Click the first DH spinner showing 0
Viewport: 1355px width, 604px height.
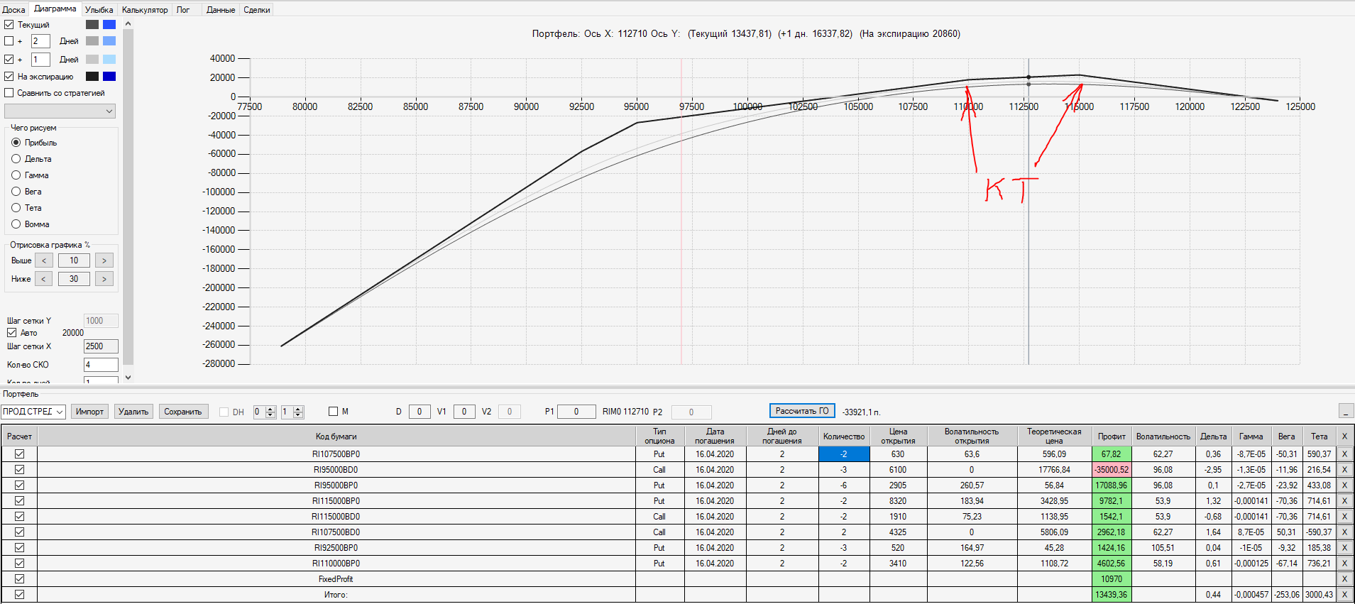(x=265, y=412)
